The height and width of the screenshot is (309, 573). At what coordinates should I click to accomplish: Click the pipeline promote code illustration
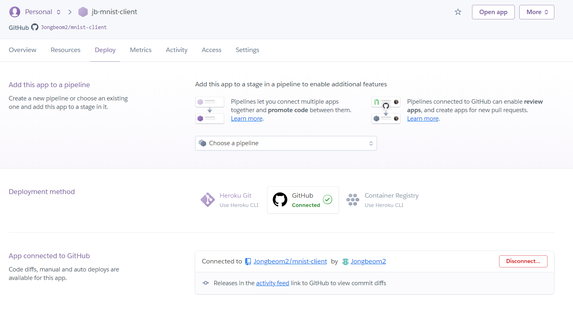coord(210,110)
